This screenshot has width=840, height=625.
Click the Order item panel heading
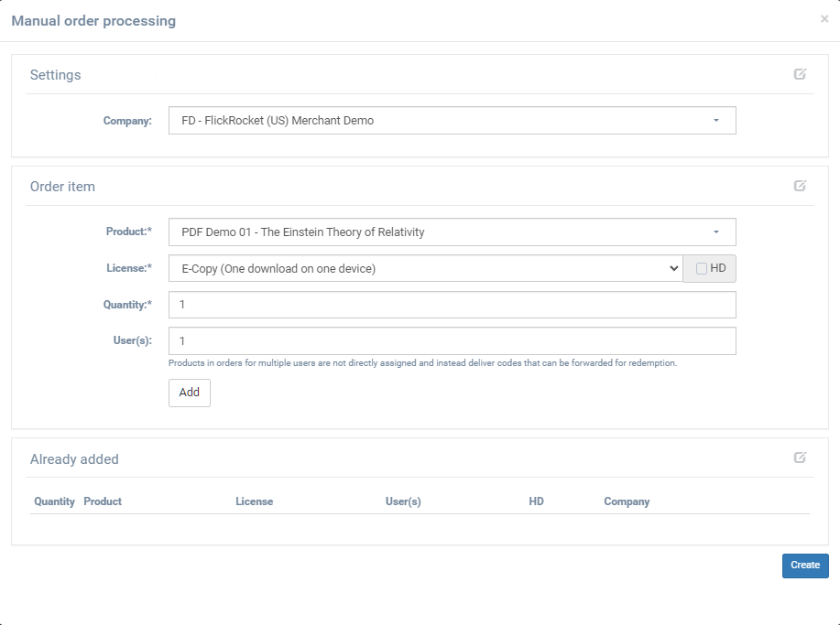[x=62, y=187]
